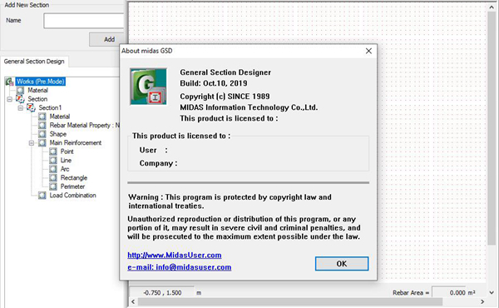
Task: Click the midas GSD logo in About dialog
Action: tap(148, 87)
